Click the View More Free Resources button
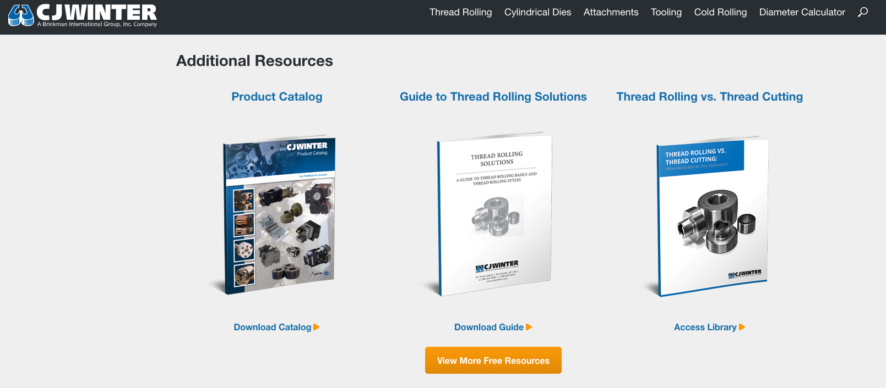The width and height of the screenshot is (886, 388). 493,361
